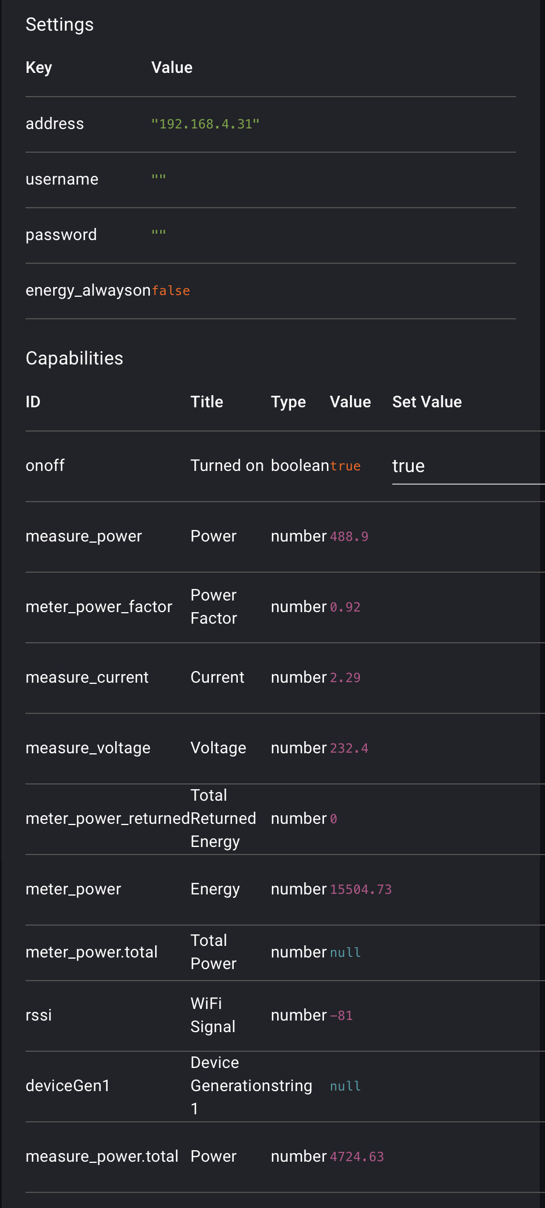Select the password setting key

tap(61, 235)
